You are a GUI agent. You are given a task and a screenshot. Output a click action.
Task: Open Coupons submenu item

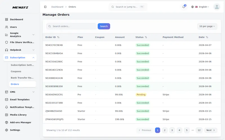(x=16, y=71)
